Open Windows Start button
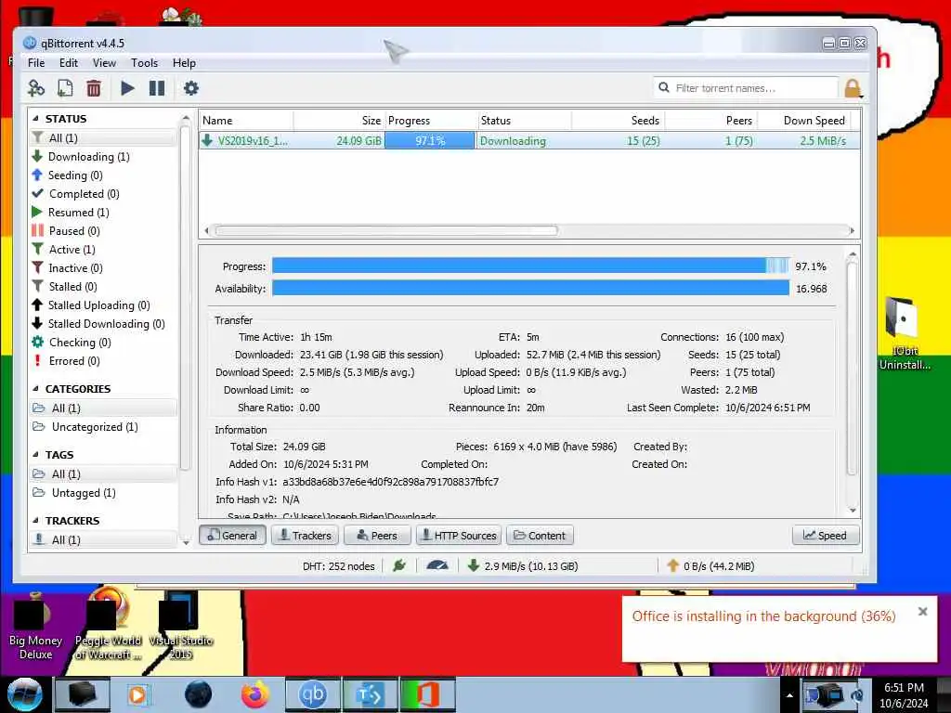This screenshot has height=713, width=951. (x=24, y=694)
